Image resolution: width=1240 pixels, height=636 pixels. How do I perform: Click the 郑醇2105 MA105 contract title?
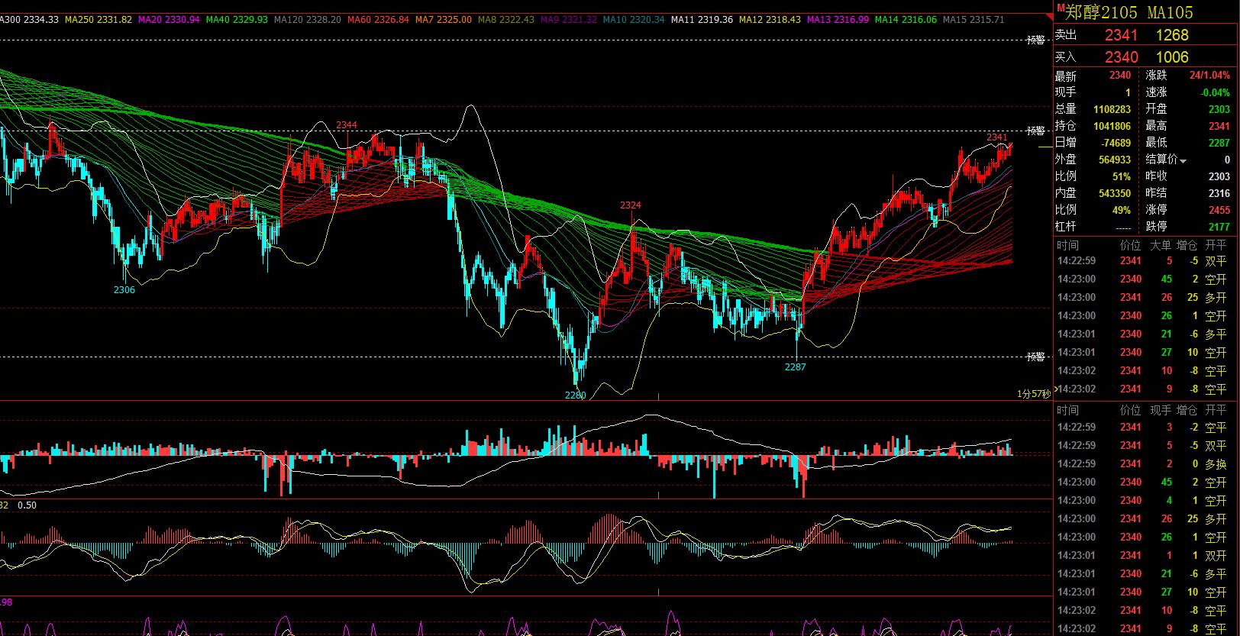click(x=1129, y=12)
